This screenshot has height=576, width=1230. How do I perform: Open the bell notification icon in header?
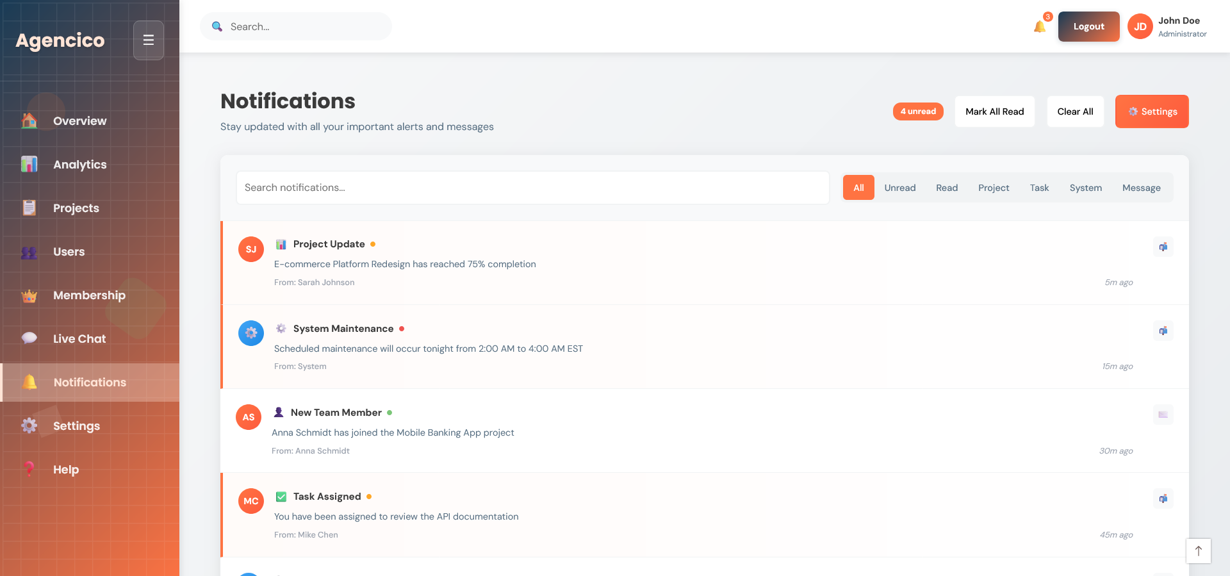click(x=1040, y=26)
